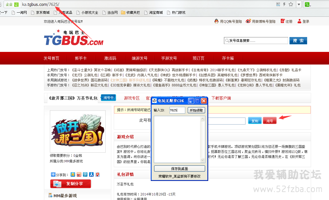Click the 发号信息搜索 search input field
This screenshot has height=200, width=329.
pyautogui.click(x=256, y=41)
